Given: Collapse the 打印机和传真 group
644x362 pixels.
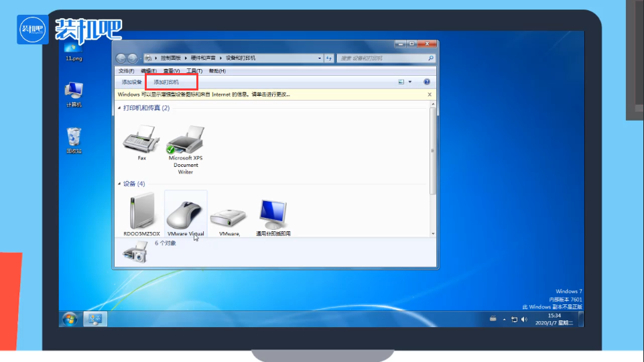Looking at the screenshot, I should point(120,108).
